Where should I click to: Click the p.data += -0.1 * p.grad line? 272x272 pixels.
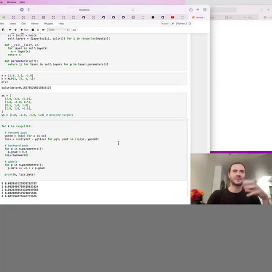click(26, 168)
